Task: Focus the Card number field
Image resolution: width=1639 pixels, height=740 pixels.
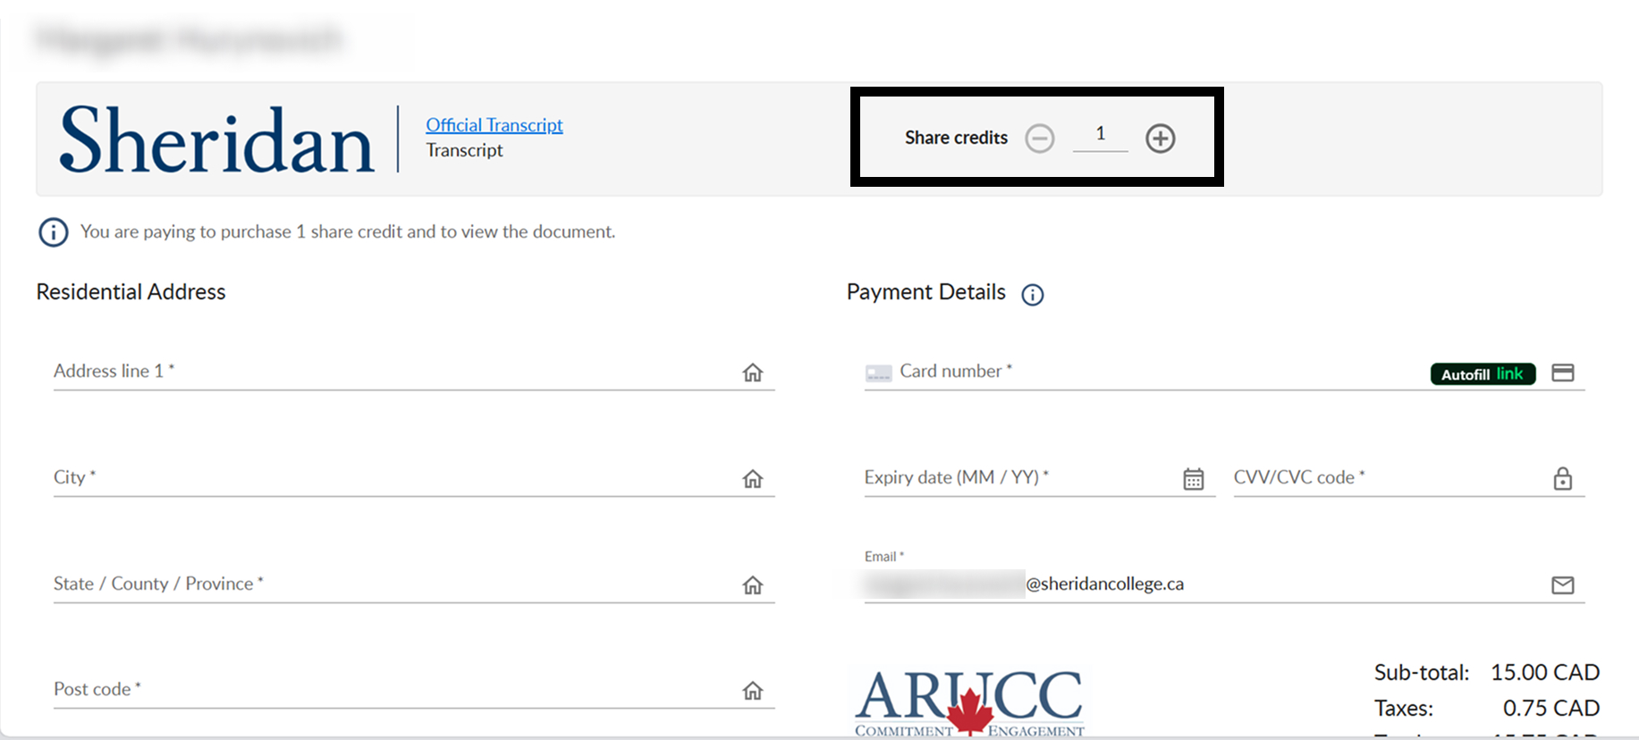Action: 1224,372
